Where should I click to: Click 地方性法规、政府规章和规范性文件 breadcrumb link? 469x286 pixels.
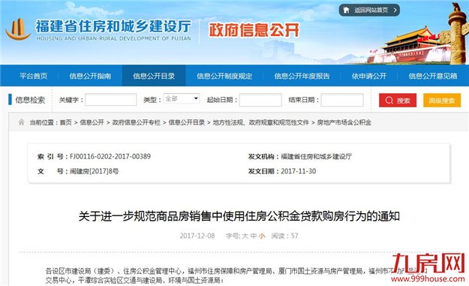[x=261, y=122]
